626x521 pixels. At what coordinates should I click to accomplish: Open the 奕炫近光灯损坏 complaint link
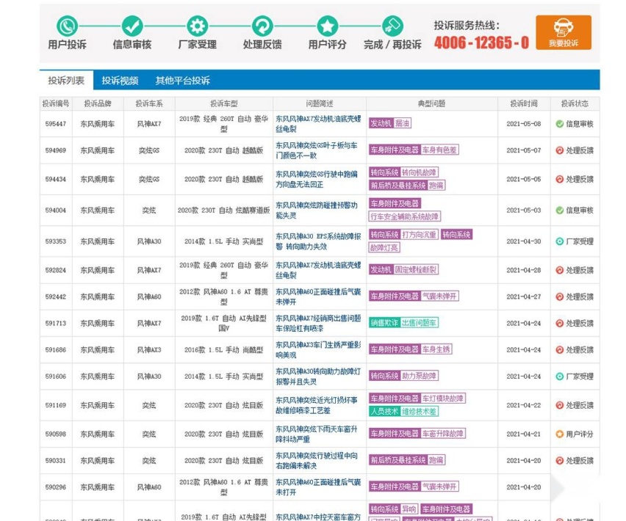317,405
